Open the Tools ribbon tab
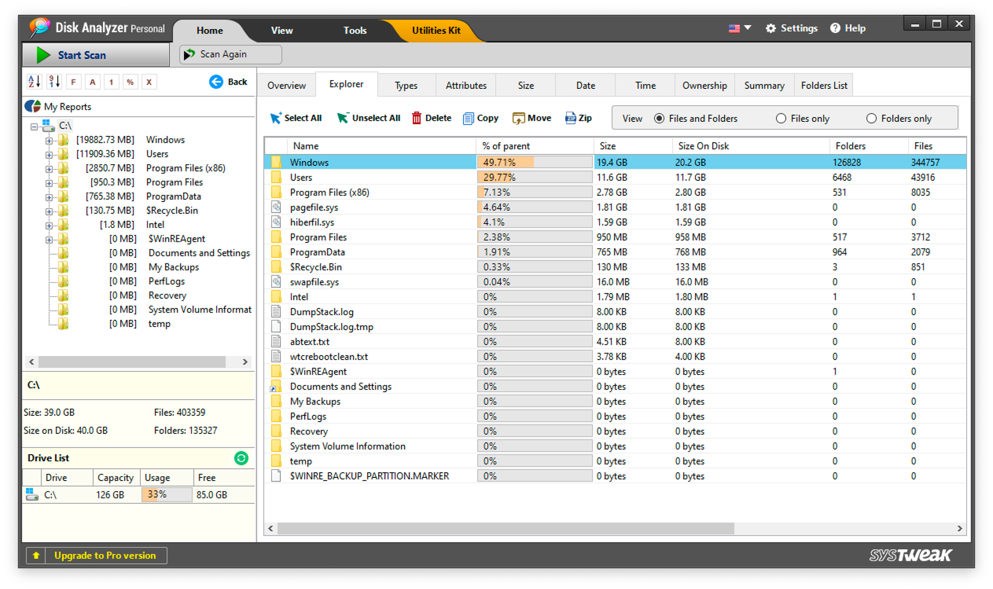 (355, 30)
